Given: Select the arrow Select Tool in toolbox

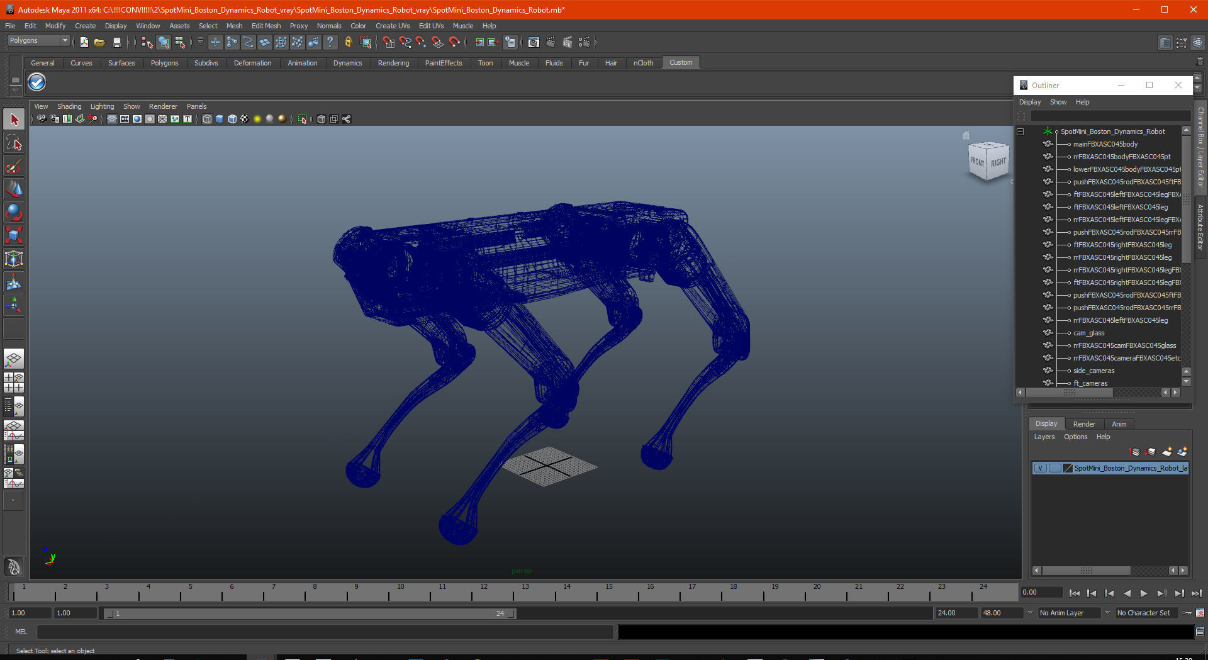Looking at the screenshot, I should point(14,120).
